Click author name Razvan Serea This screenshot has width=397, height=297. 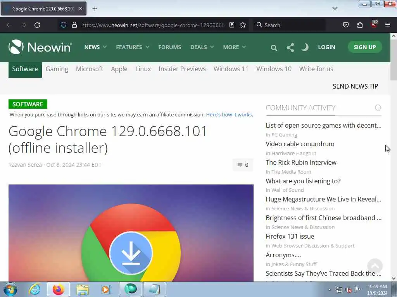coord(25,165)
